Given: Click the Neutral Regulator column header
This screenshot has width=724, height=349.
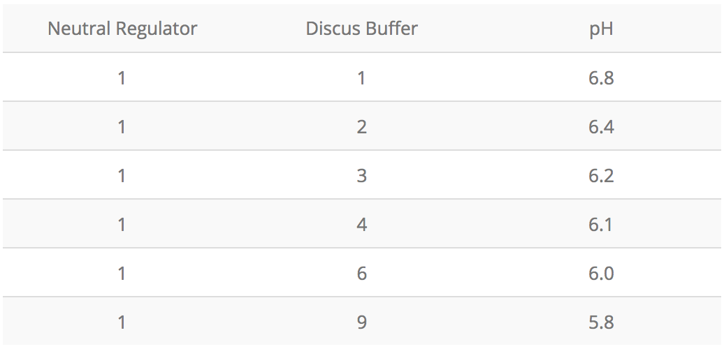Looking at the screenshot, I should point(122,29).
